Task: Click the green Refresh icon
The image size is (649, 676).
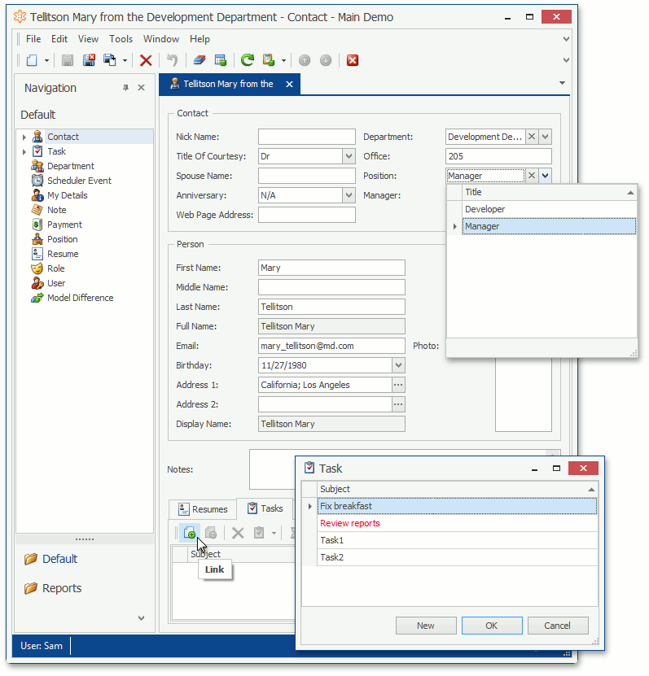Action: point(248,60)
